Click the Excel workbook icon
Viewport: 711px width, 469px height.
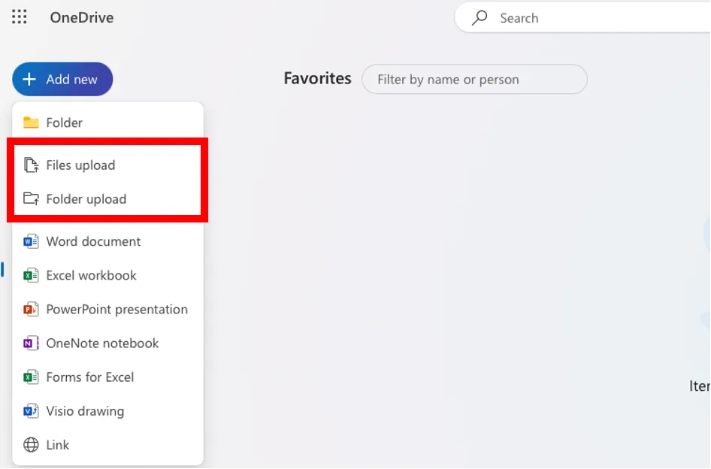[31, 275]
